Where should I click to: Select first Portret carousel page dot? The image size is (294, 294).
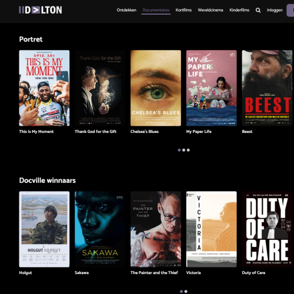(x=179, y=150)
